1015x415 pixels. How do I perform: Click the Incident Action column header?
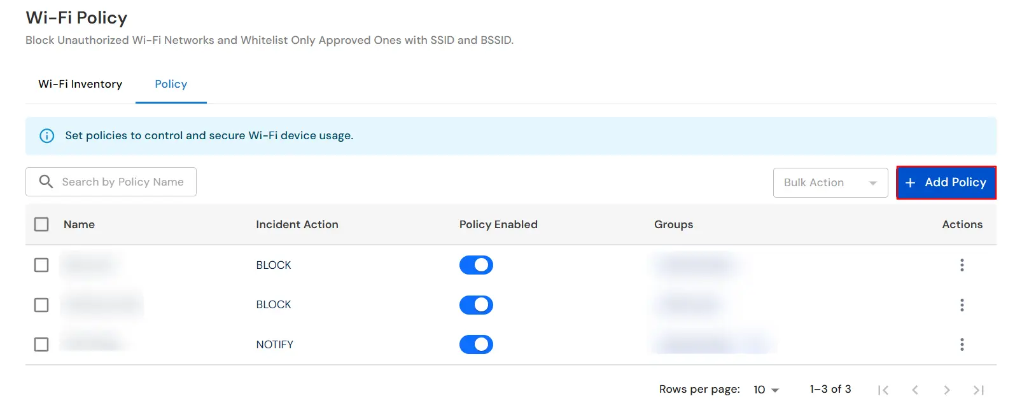coord(297,224)
